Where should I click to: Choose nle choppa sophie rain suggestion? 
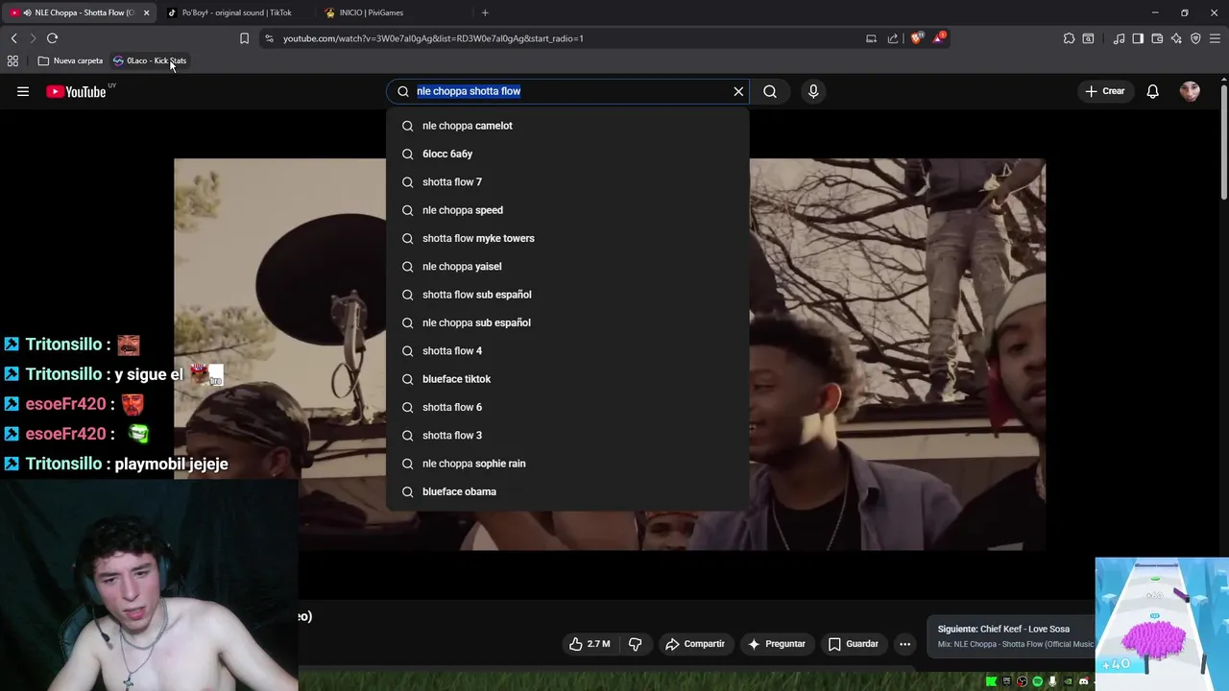point(567,464)
